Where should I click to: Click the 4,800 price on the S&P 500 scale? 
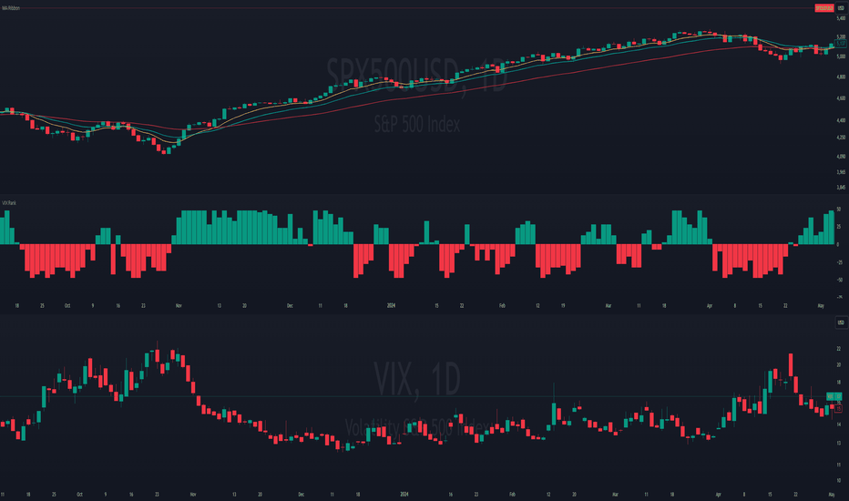click(841, 77)
